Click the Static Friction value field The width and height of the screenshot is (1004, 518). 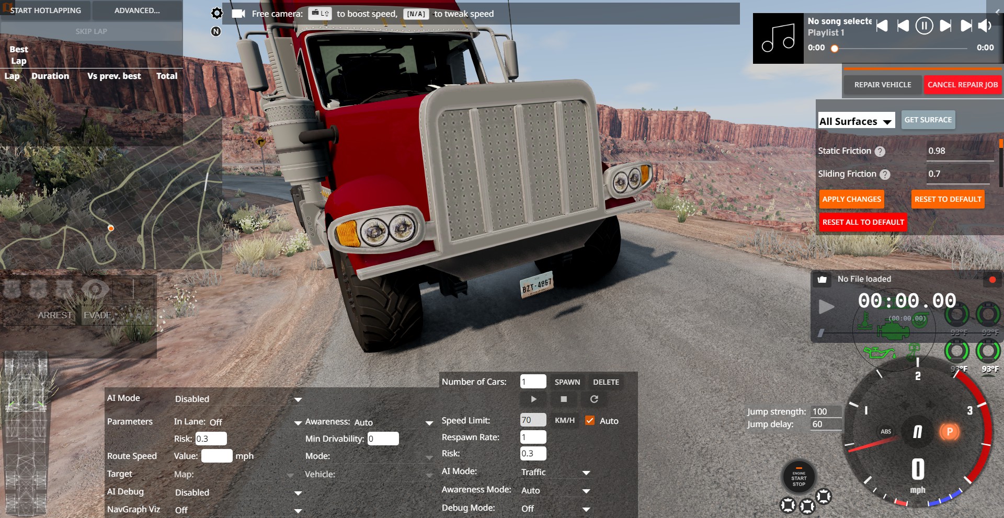pyautogui.click(x=960, y=151)
